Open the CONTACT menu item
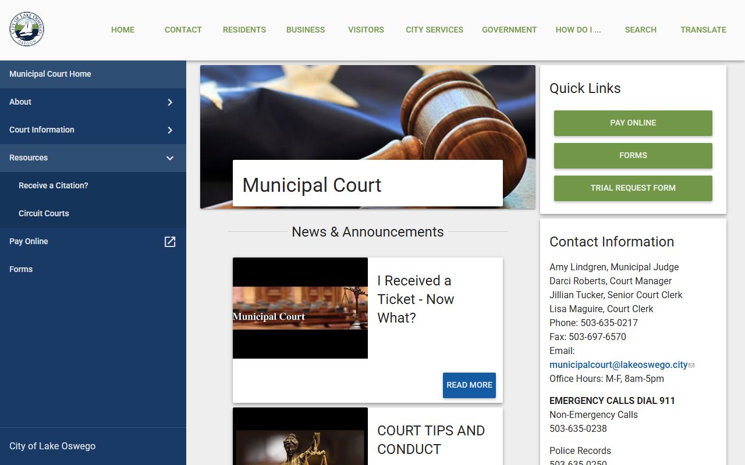This screenshot has height=465, width=745. pyautogui.click(x=183, y=30)
